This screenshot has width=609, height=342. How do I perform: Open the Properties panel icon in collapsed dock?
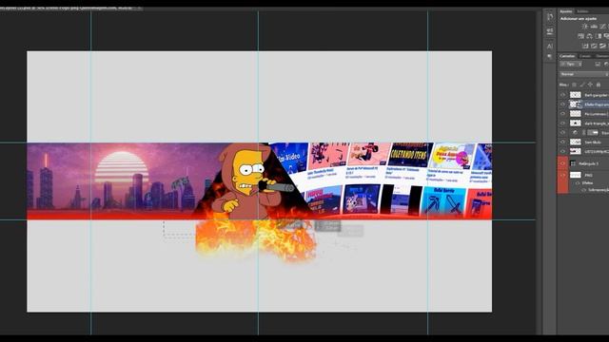click(x=550, y=31)
